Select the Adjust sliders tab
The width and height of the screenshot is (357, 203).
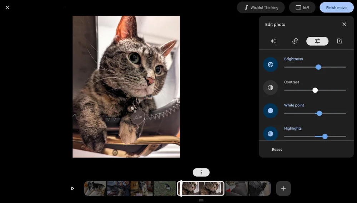(x=317, y=41)
